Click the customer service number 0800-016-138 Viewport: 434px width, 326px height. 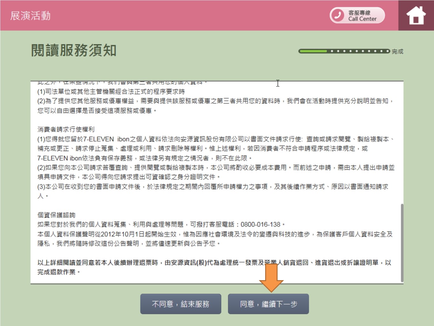(x=260, y=224)
